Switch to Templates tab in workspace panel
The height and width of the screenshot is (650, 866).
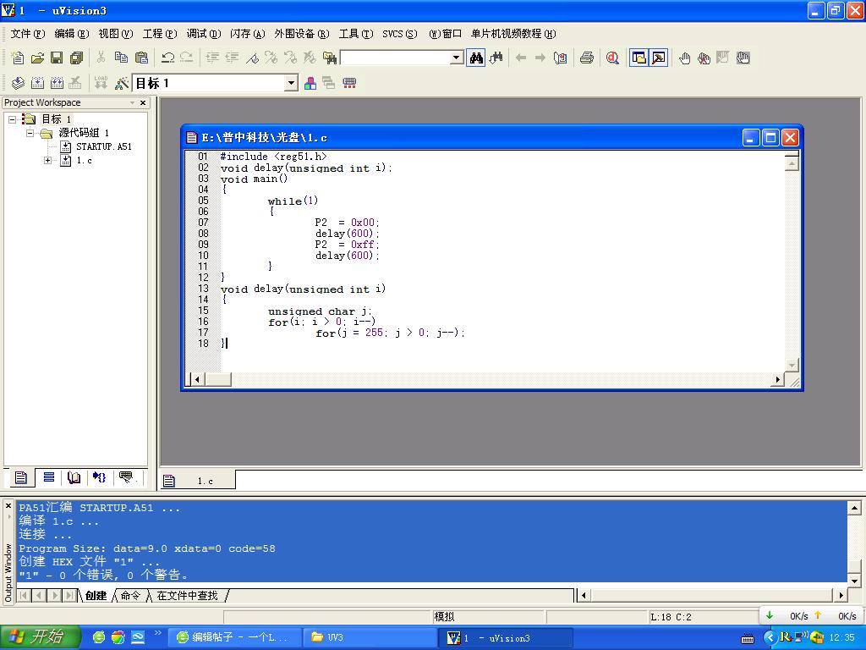tap(126, 477)
